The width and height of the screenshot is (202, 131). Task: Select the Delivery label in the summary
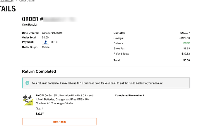click(x=119, y=43)
